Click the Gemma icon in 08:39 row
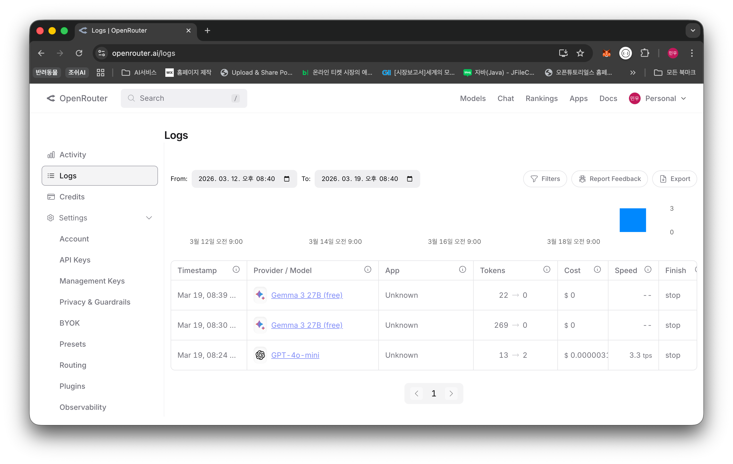Screen dimensions: 733x464 260,295
